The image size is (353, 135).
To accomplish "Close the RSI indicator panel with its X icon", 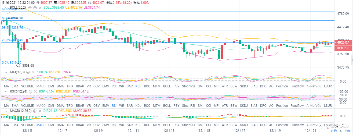I will coord(36,91).
